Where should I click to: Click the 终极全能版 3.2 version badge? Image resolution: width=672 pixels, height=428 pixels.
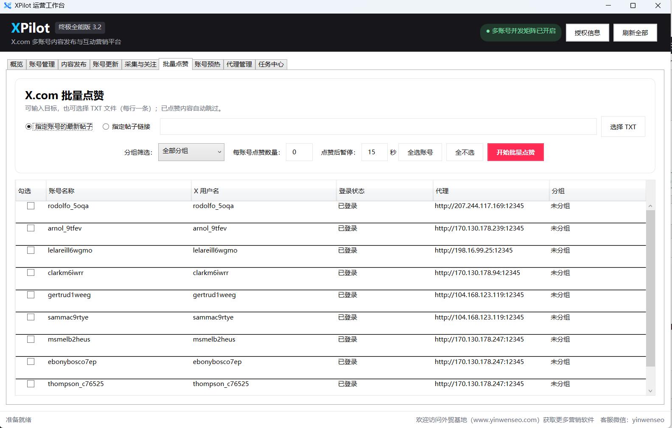click(80, 27)
